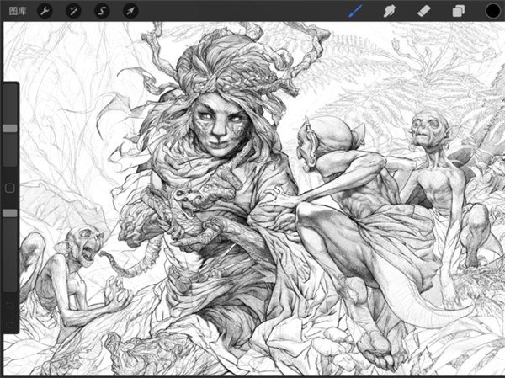This screenshot has width=505, height=378.
Task: Tap the redo arrow in sidebar
Action: pos(10,323)
